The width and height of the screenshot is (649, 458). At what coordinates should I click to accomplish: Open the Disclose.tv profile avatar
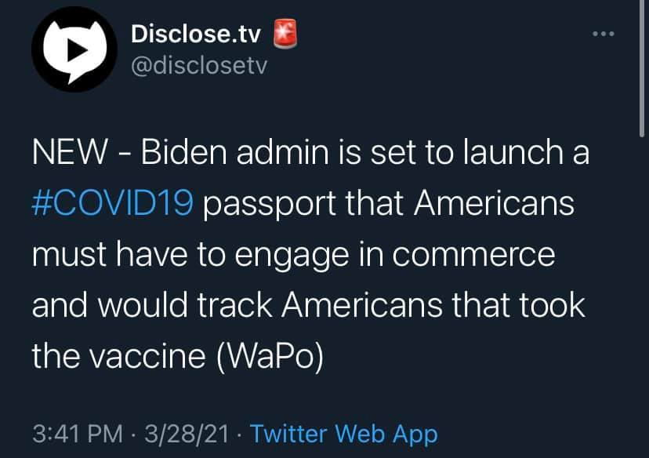pyautogui.click(x=74, y=49)
